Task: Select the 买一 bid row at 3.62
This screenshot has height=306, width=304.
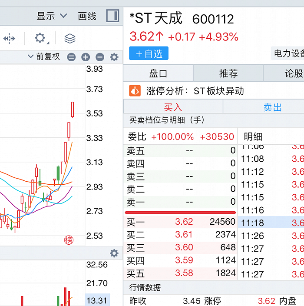Action: pyautogui.click(x=181, y=222)
